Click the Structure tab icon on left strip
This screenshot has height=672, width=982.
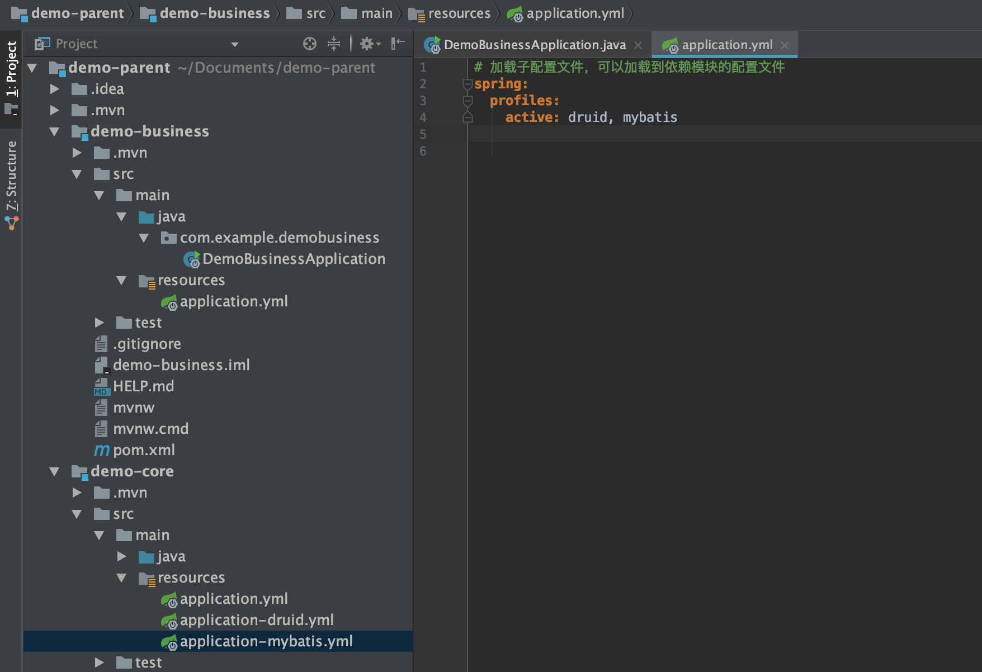coord(12,223)
